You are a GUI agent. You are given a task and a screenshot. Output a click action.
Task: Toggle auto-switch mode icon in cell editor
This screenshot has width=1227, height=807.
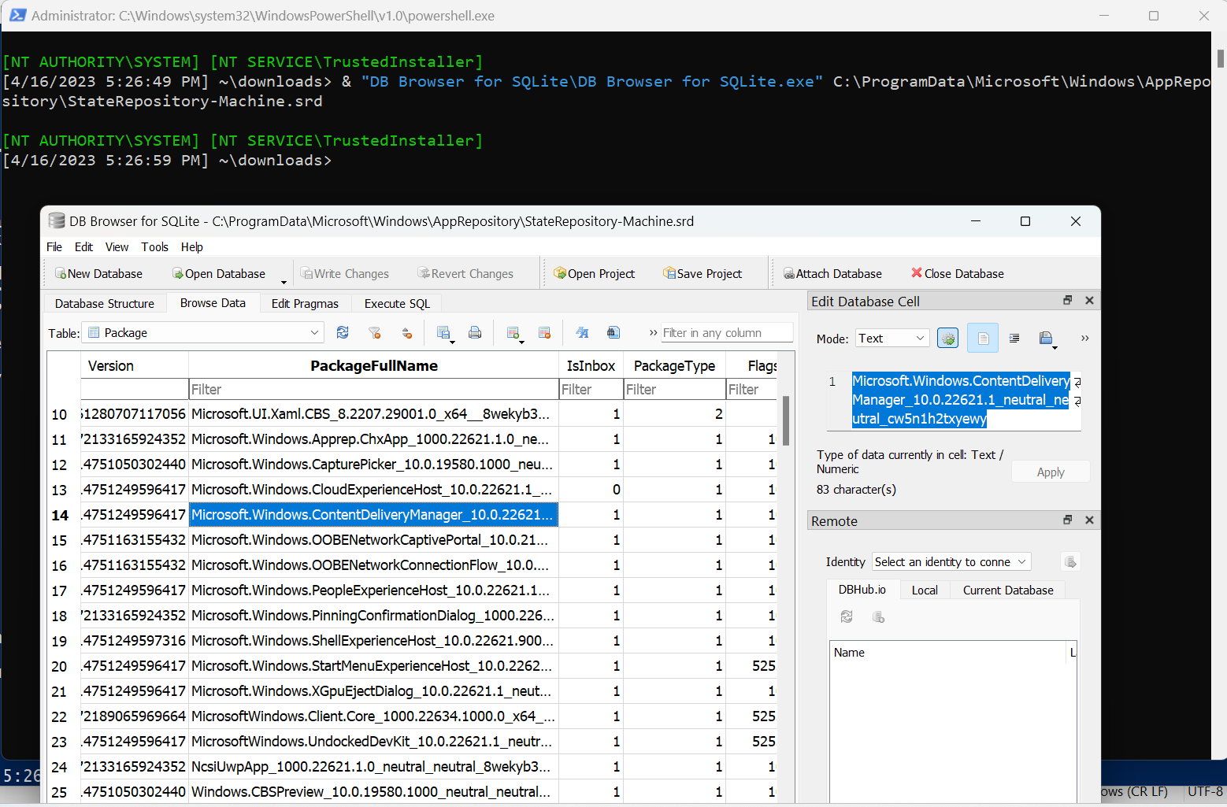click(x=948, y=338)
